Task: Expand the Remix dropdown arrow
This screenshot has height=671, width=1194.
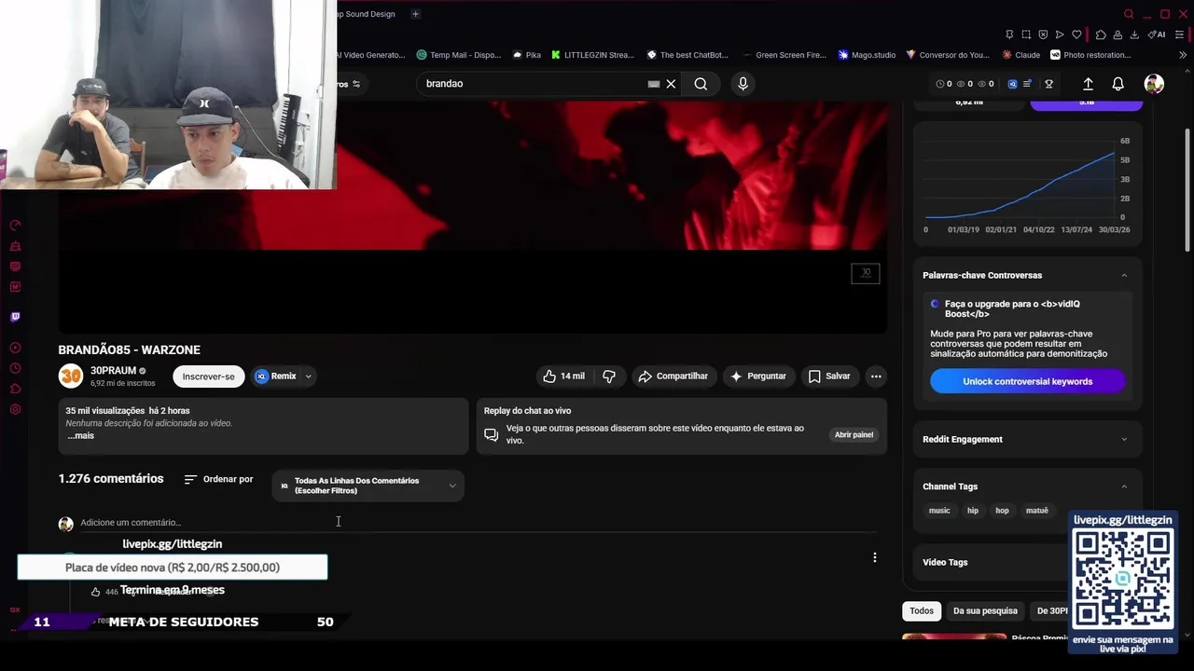Action: coord(308,377)
